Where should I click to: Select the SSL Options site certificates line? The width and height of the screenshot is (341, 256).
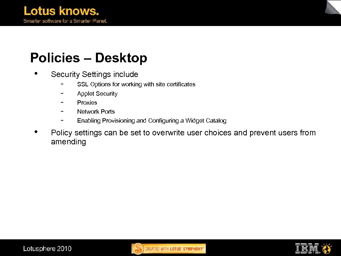pos(136,84)
